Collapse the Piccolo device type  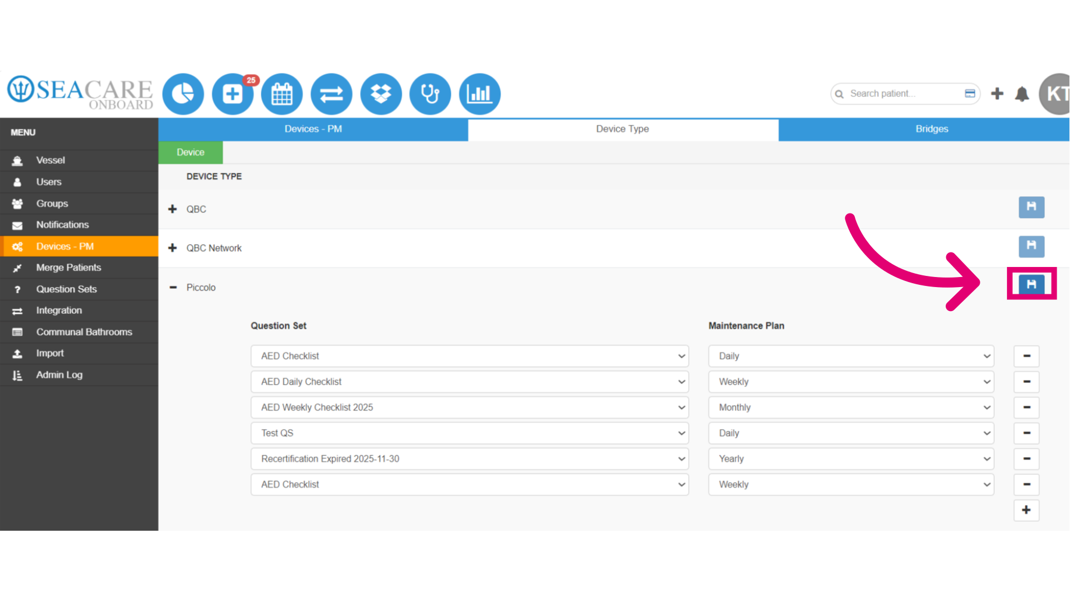tap(173, 288)
